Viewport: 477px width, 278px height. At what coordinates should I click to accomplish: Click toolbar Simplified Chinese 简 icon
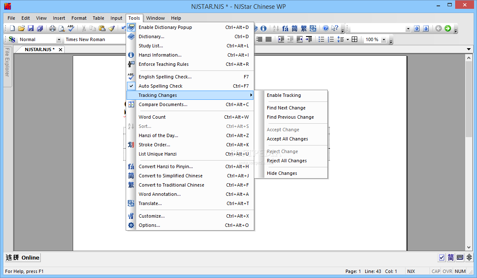[x=295, y=28]
